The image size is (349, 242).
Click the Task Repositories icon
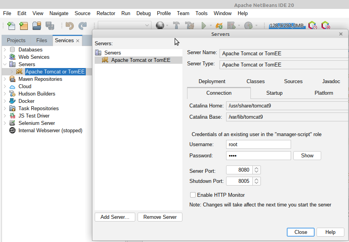point(12,108)
